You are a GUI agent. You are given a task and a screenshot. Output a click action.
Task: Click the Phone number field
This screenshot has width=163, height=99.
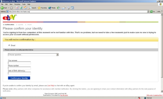pos(19,68)
